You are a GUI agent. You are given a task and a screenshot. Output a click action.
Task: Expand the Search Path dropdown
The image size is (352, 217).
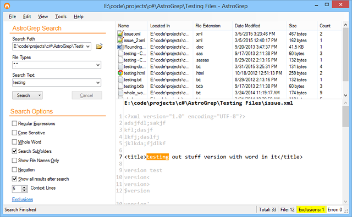(88, 47)
